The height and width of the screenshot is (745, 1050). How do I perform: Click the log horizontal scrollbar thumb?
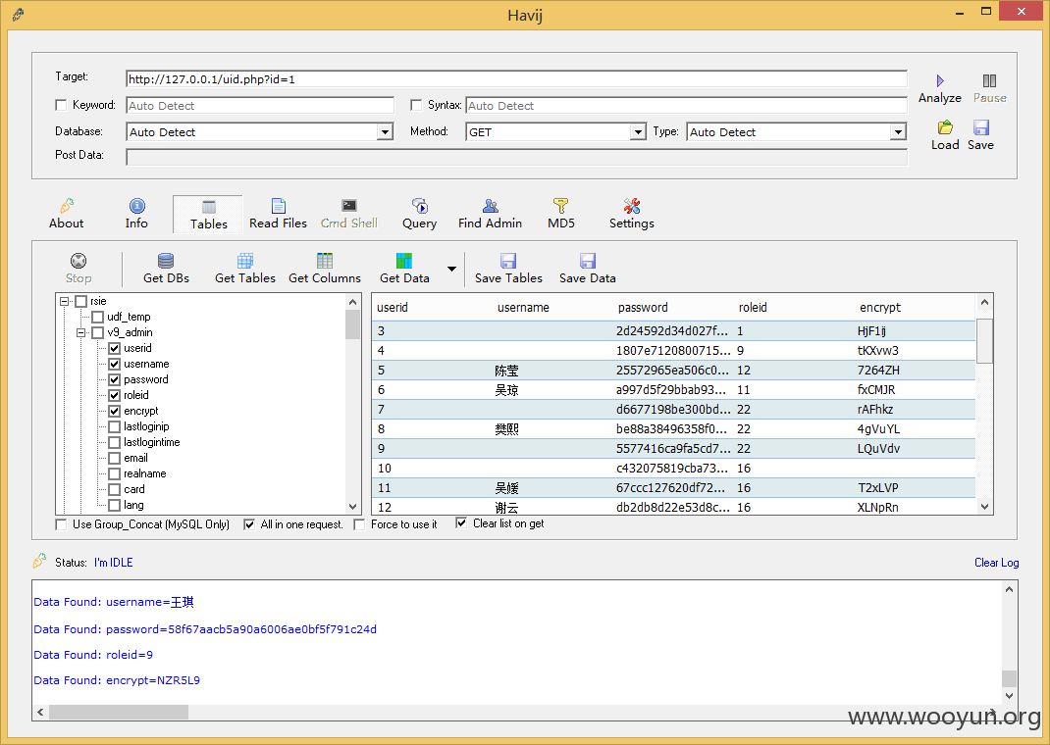(119, 713)
